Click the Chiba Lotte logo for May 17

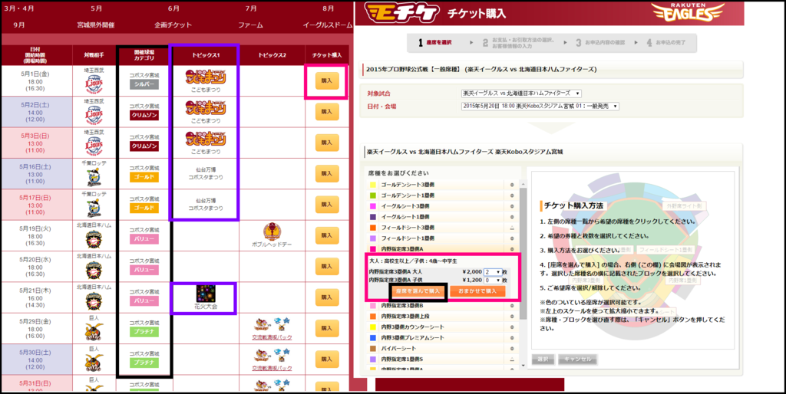click(94, 208)
